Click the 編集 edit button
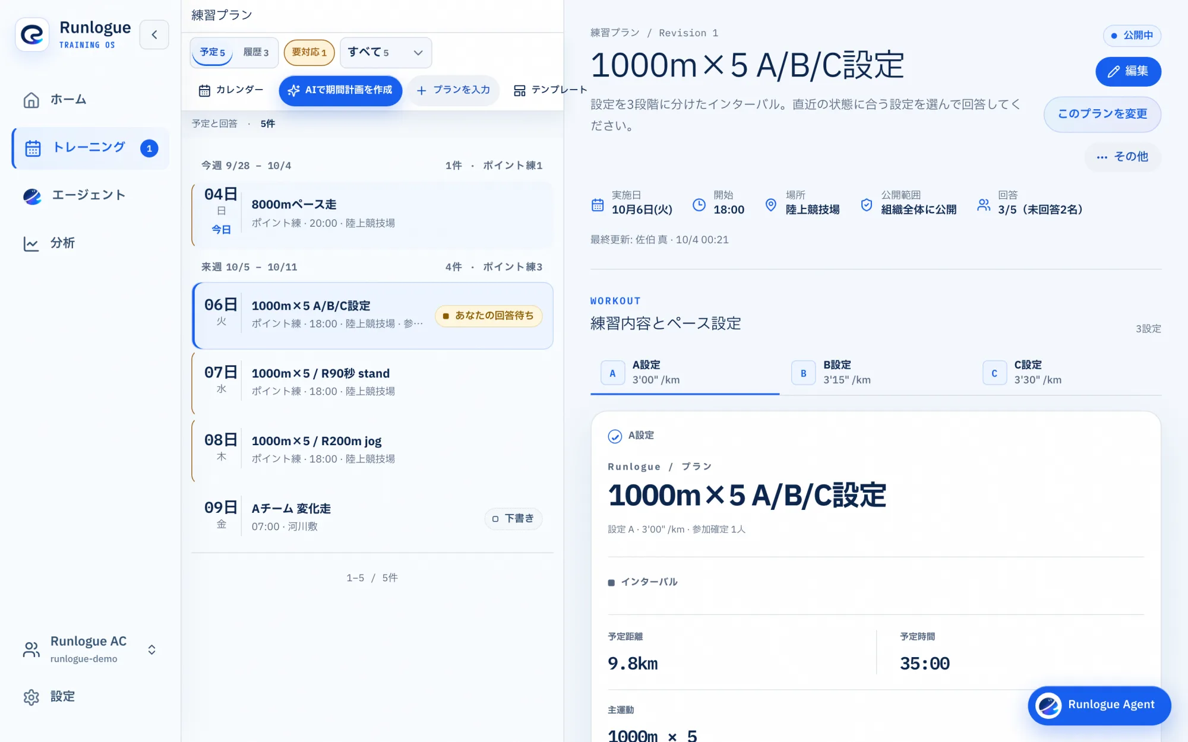 (x=1128, y=71)
